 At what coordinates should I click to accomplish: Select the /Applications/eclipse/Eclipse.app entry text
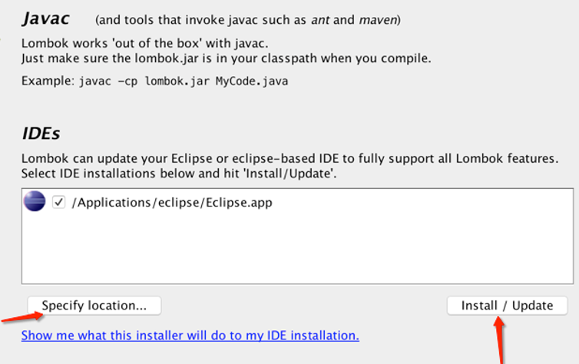point(172,203)
